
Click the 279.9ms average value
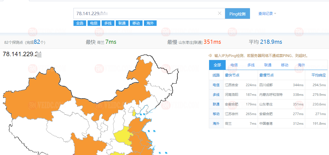click(319, 94)
